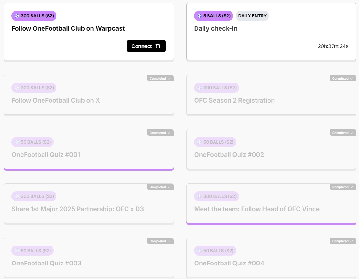The image size is (359, 279).
Task: Click the Warpcast arch icon in Connect button
Action: (158, 46)
